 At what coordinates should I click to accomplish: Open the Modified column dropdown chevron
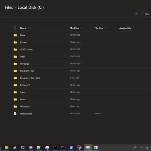(81, 28)
